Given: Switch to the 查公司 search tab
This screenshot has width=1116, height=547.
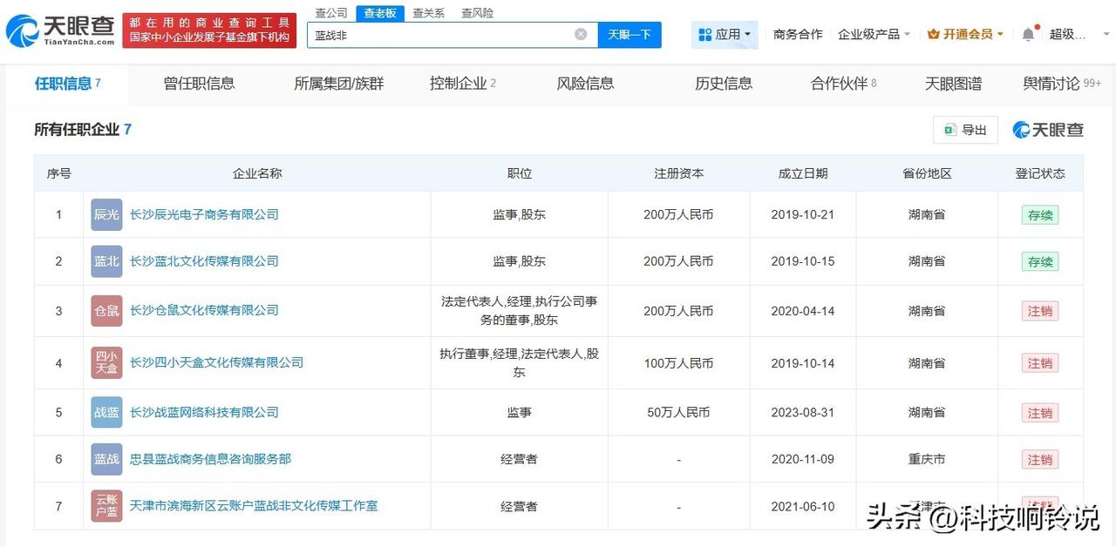Looking at the screenshot, I should pyautogui.click(x=331, y=13).
